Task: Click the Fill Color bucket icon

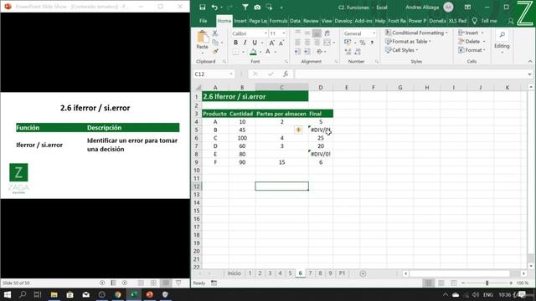Action: [x=253, y=52]
